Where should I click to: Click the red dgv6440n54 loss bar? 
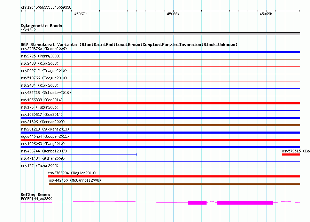160,140
